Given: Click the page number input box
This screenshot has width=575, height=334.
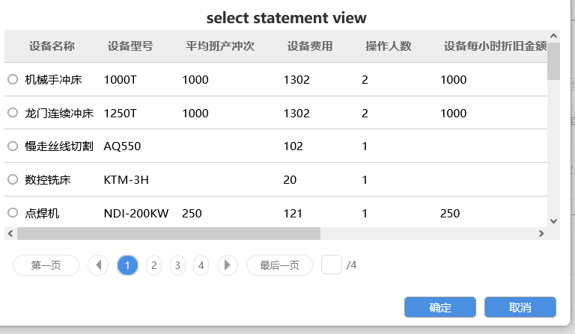Looking at the screenshot, I should 332,265.
